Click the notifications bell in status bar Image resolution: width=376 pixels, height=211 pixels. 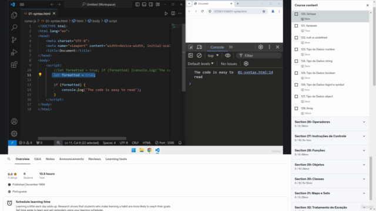180,143
